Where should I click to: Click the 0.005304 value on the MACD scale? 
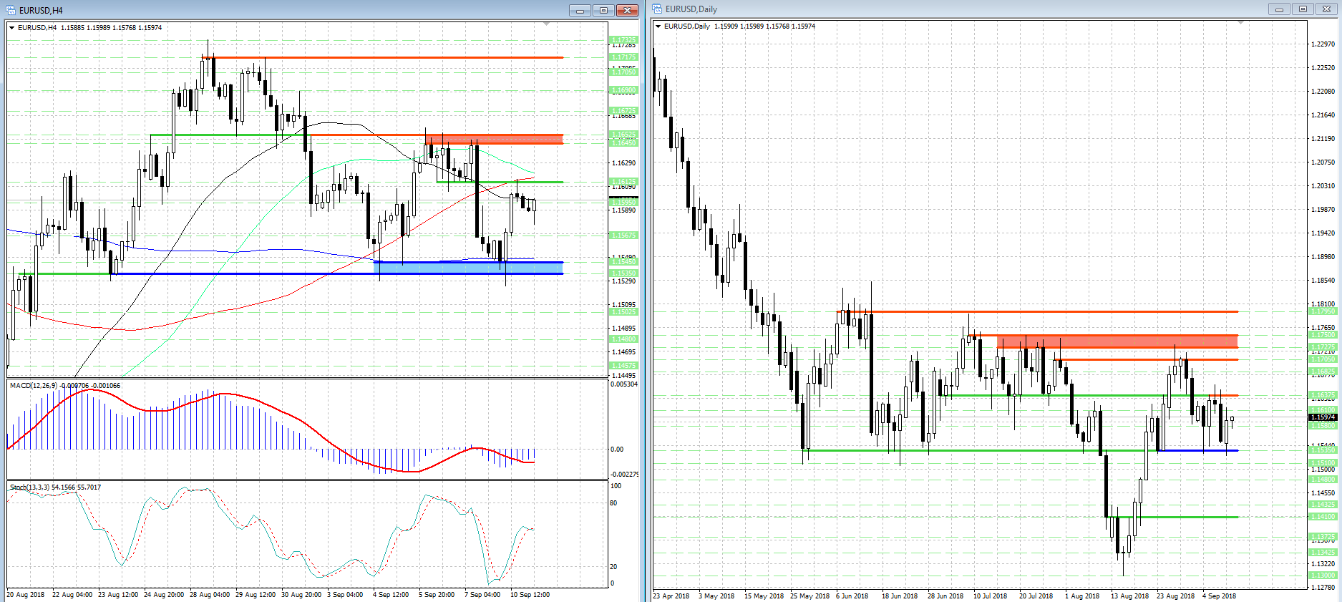tap(623, 384)
